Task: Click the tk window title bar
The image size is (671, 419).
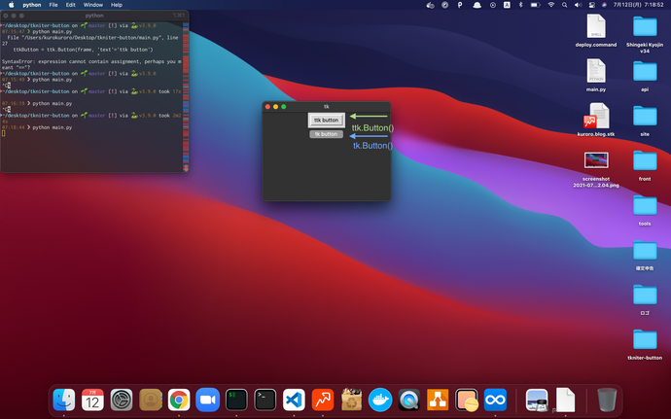Action: pyautogui.click(x=326, y=107)
